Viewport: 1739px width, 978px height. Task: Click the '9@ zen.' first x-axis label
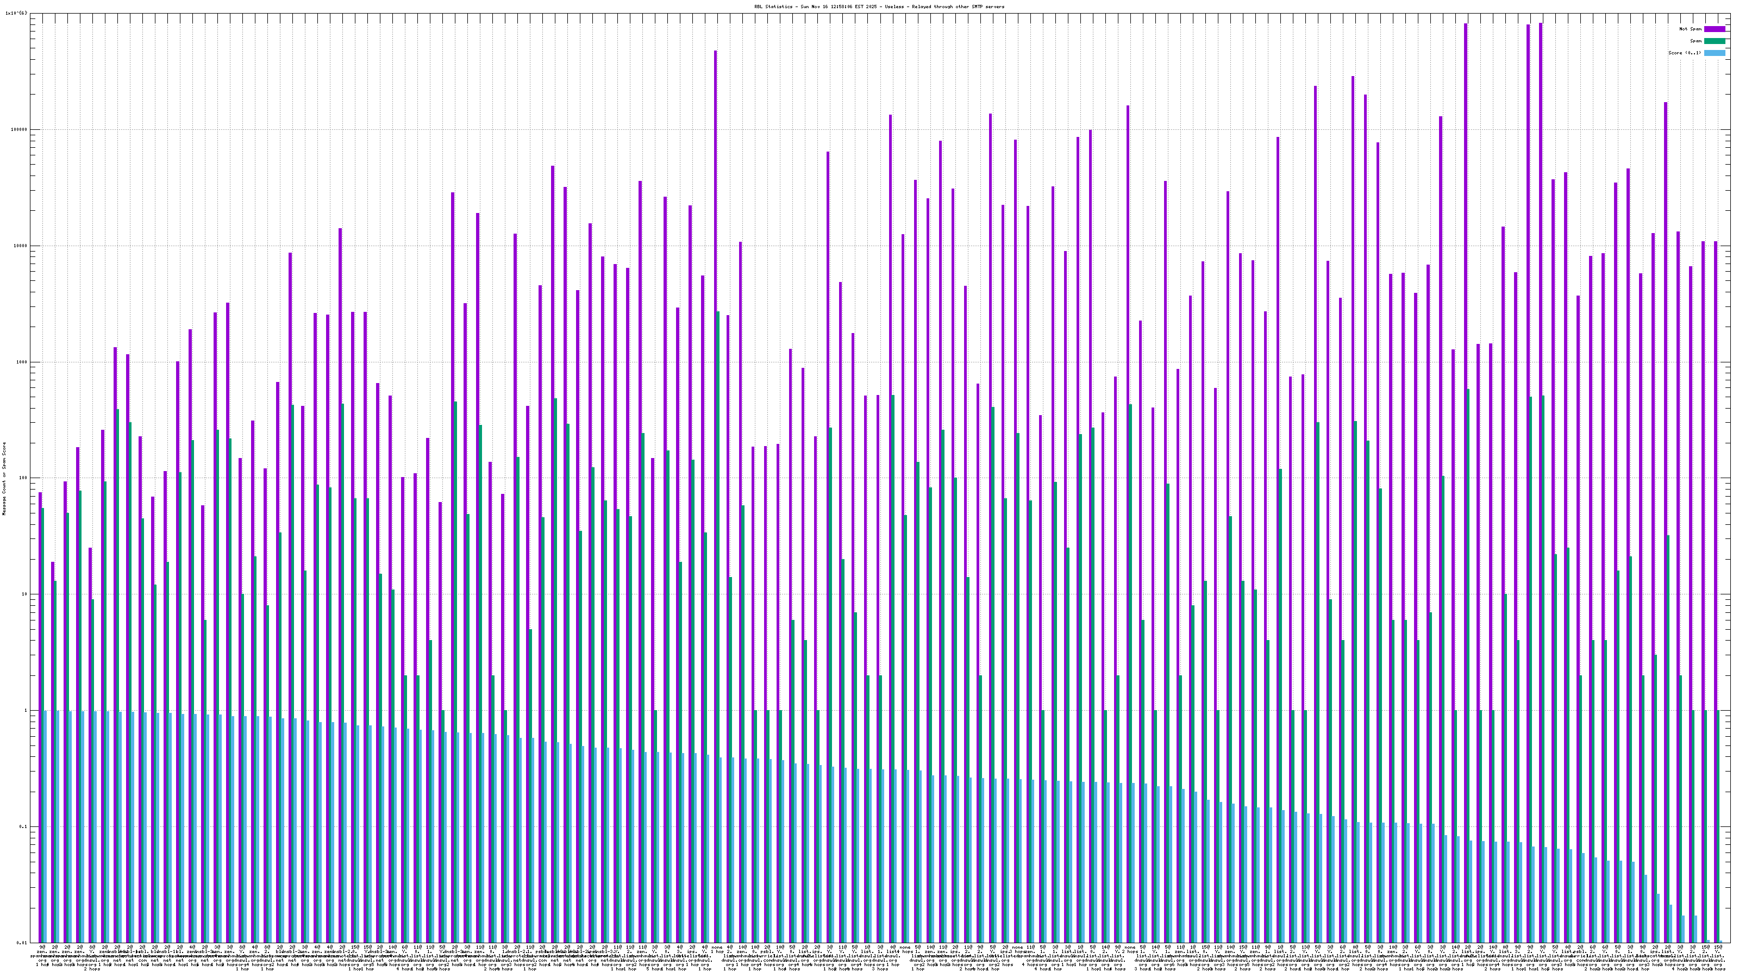point(42,948)
